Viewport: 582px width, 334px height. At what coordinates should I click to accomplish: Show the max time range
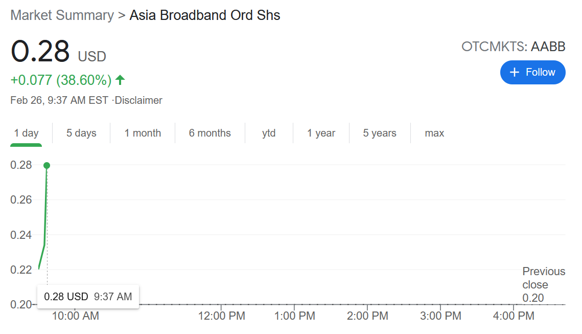pyautogui.click(x=434, y=133)
